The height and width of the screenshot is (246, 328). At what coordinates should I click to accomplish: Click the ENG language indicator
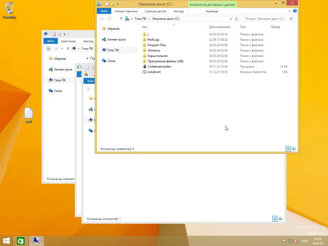pos(305,241)
